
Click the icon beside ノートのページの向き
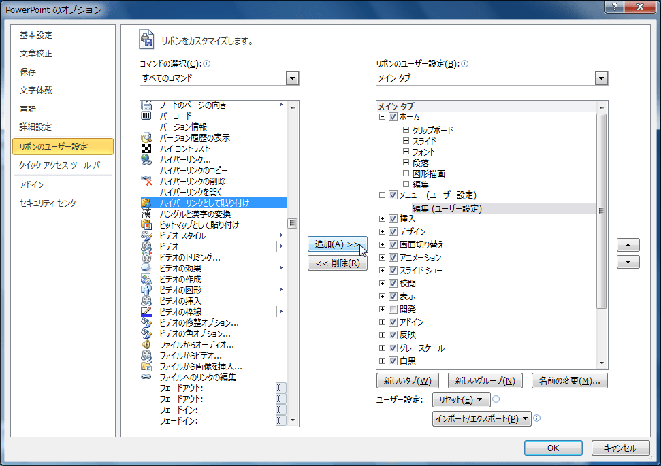coord(146,105)
